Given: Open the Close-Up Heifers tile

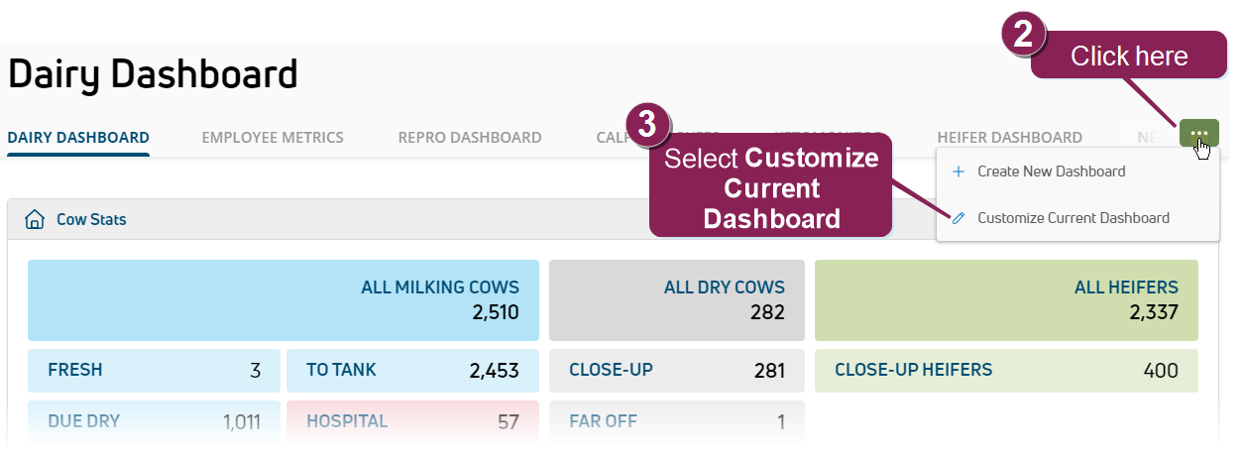Looking at the screenshot, I should point(1006,371).
